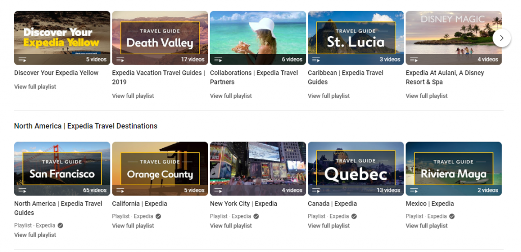This screenshot has height=252, width=521.
Task: Open 'Expedia Vacation Travel Guides | 2019' title
Action: tap(159, 77)
